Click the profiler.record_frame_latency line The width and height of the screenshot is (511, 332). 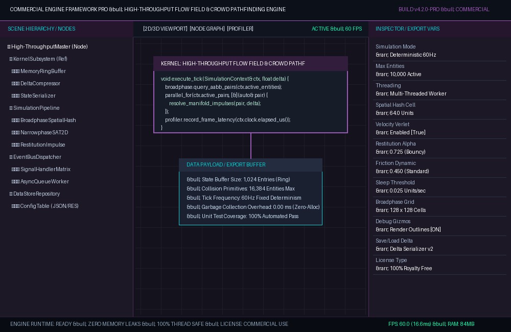coord(228,120)
